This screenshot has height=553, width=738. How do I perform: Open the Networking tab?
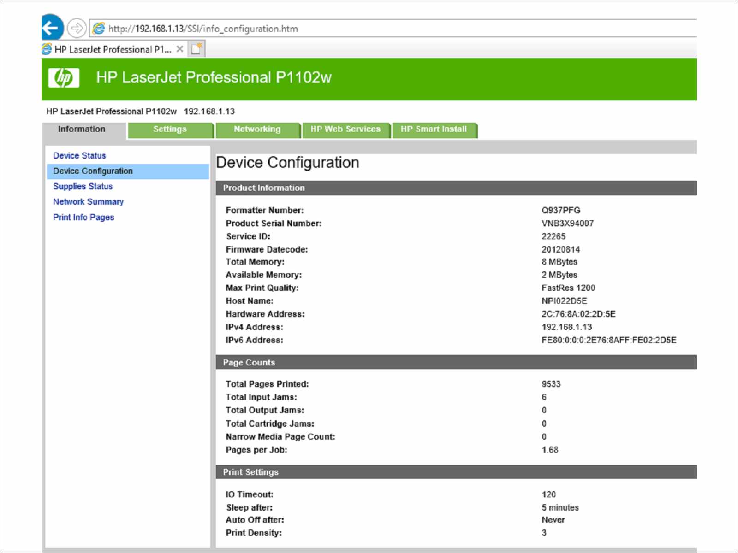click(258, 129)
